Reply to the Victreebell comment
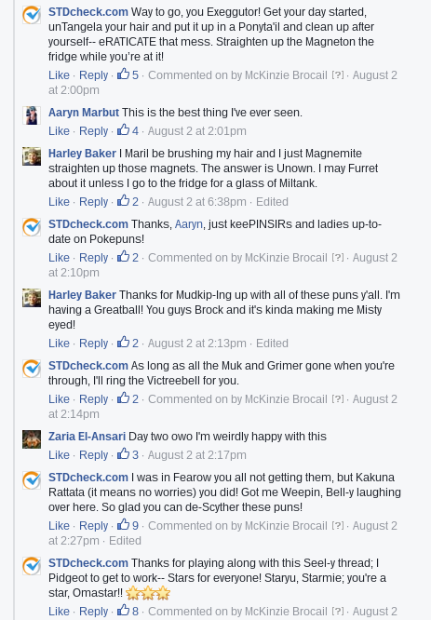Viewport: 431px width, 620px height. pos(93,399)
